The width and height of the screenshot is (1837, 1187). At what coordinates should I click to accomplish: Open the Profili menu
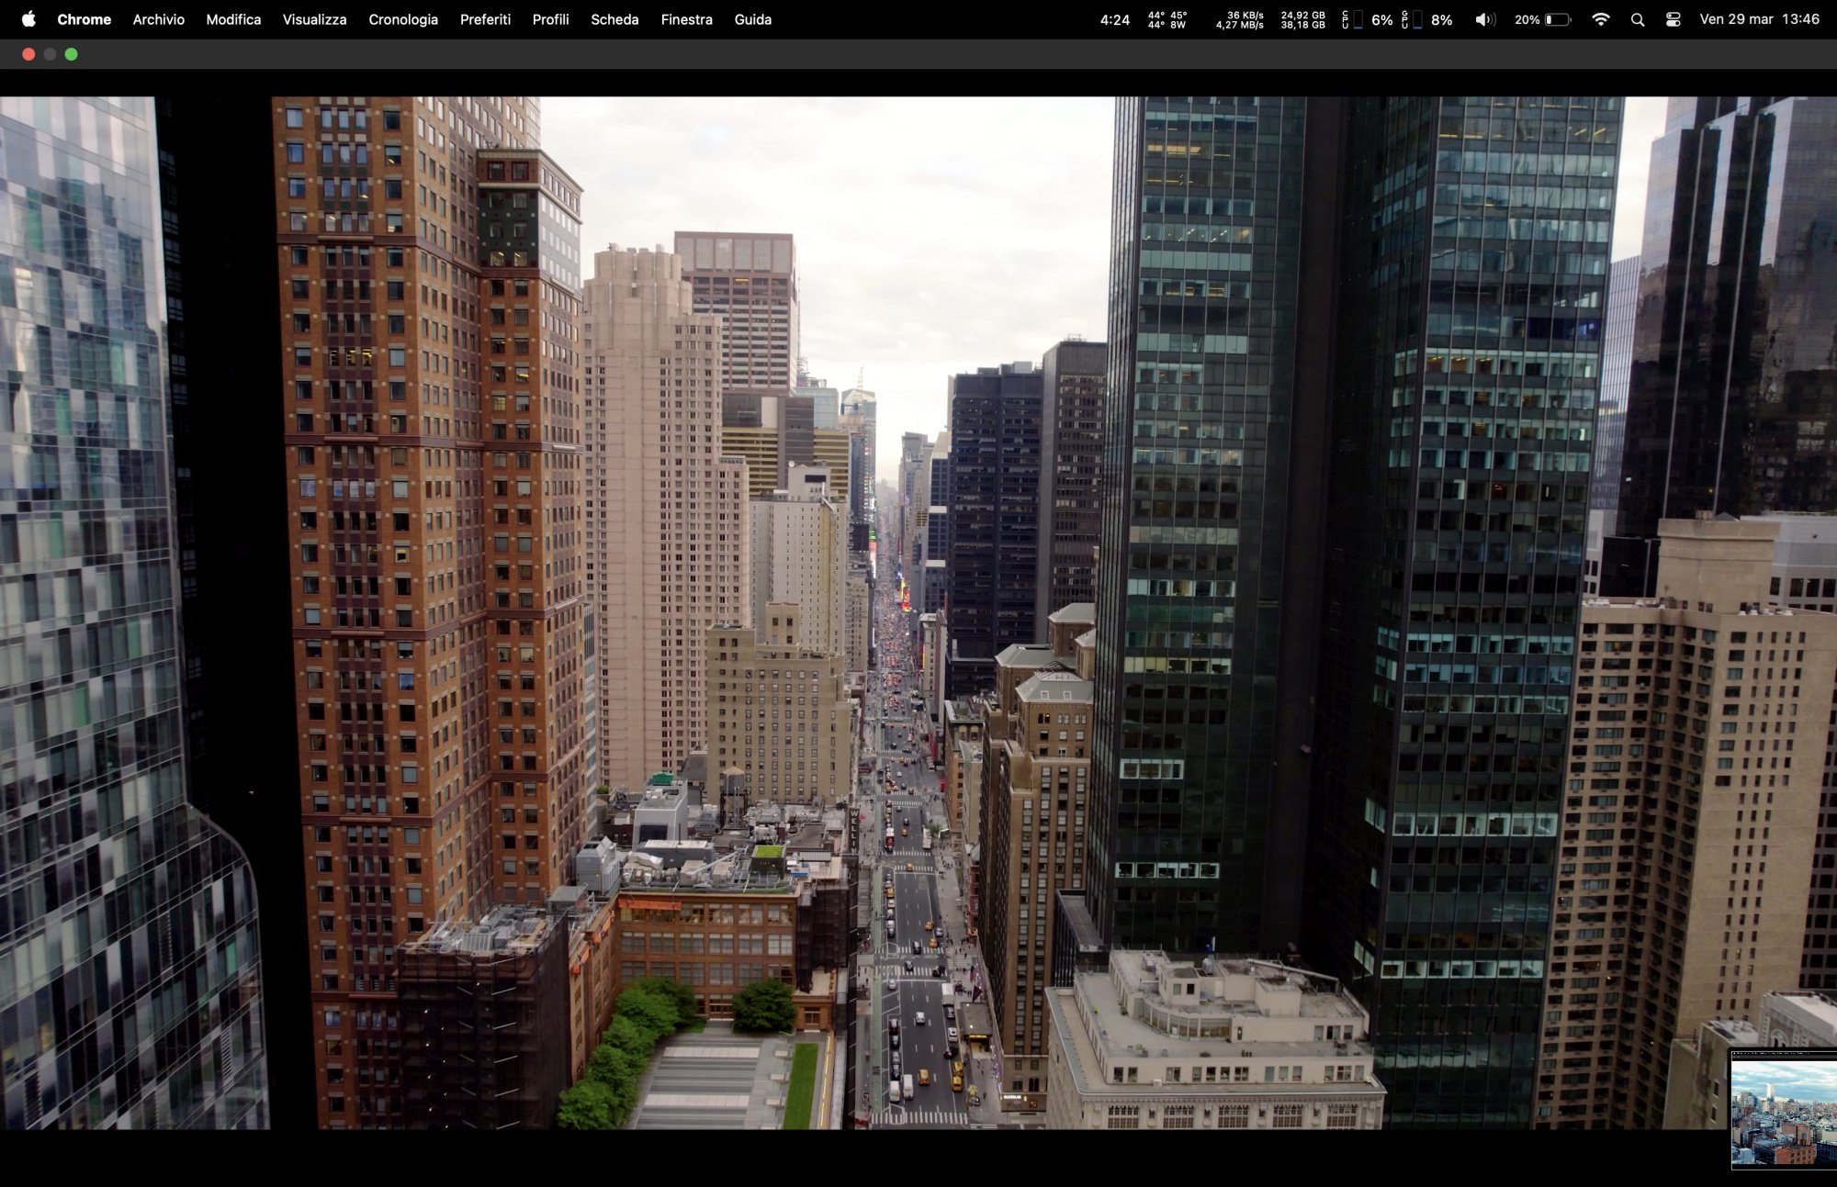(x=550, y=19)
